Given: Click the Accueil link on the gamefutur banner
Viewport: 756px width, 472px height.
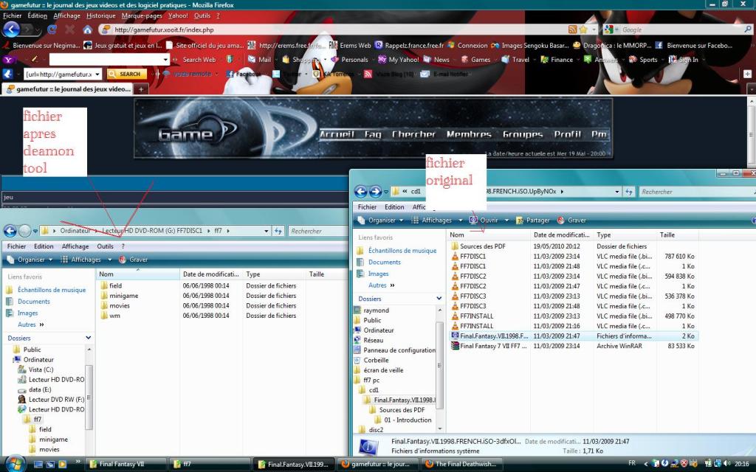Looking at the screenshot, I should coord(337,134).
